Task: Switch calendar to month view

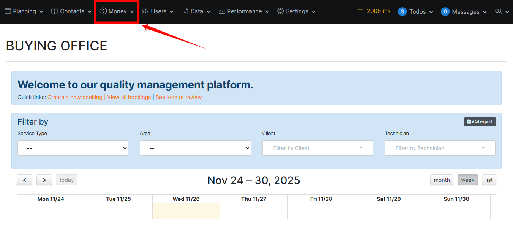Action: [442, 180]
